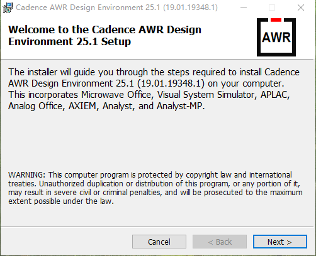Open the installer icon system menu

pyautogui.click(x=8, y=8)
